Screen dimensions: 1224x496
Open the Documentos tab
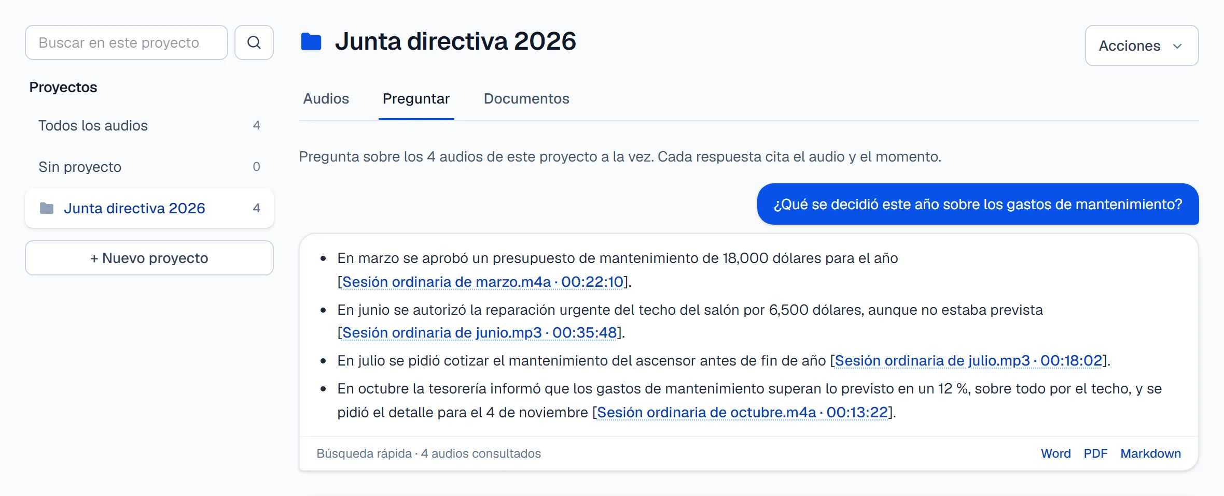526,98
